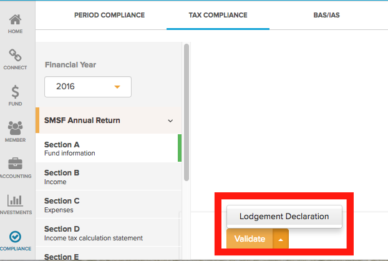The image size is (388, 261).
Task: Open Section D Income tax calculation statement
Action: [x=109, y=233]
